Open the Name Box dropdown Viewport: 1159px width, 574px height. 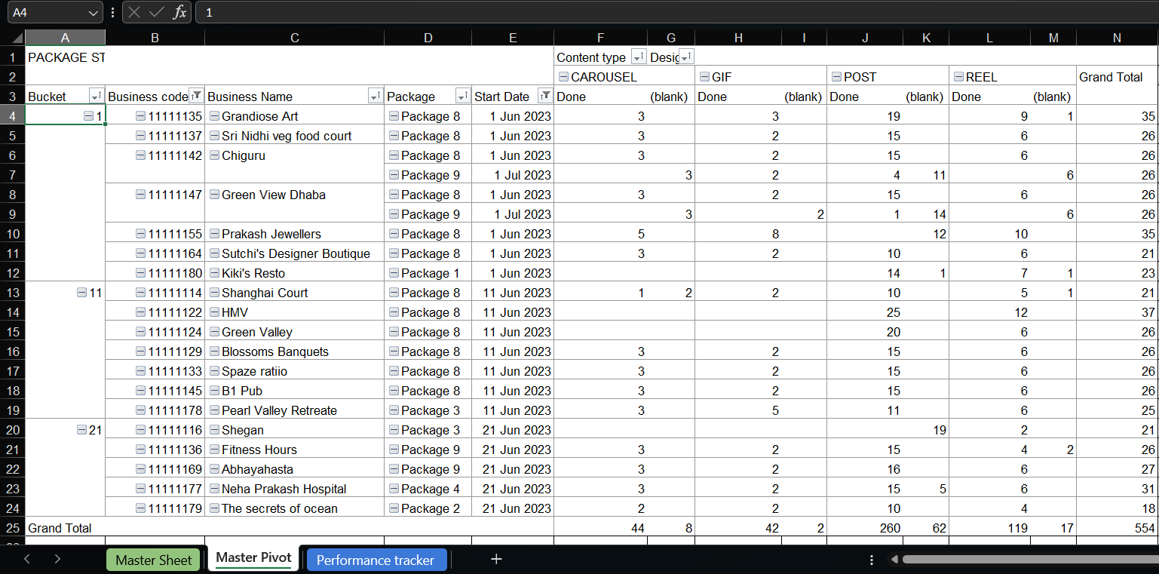[x=94, y=12]
